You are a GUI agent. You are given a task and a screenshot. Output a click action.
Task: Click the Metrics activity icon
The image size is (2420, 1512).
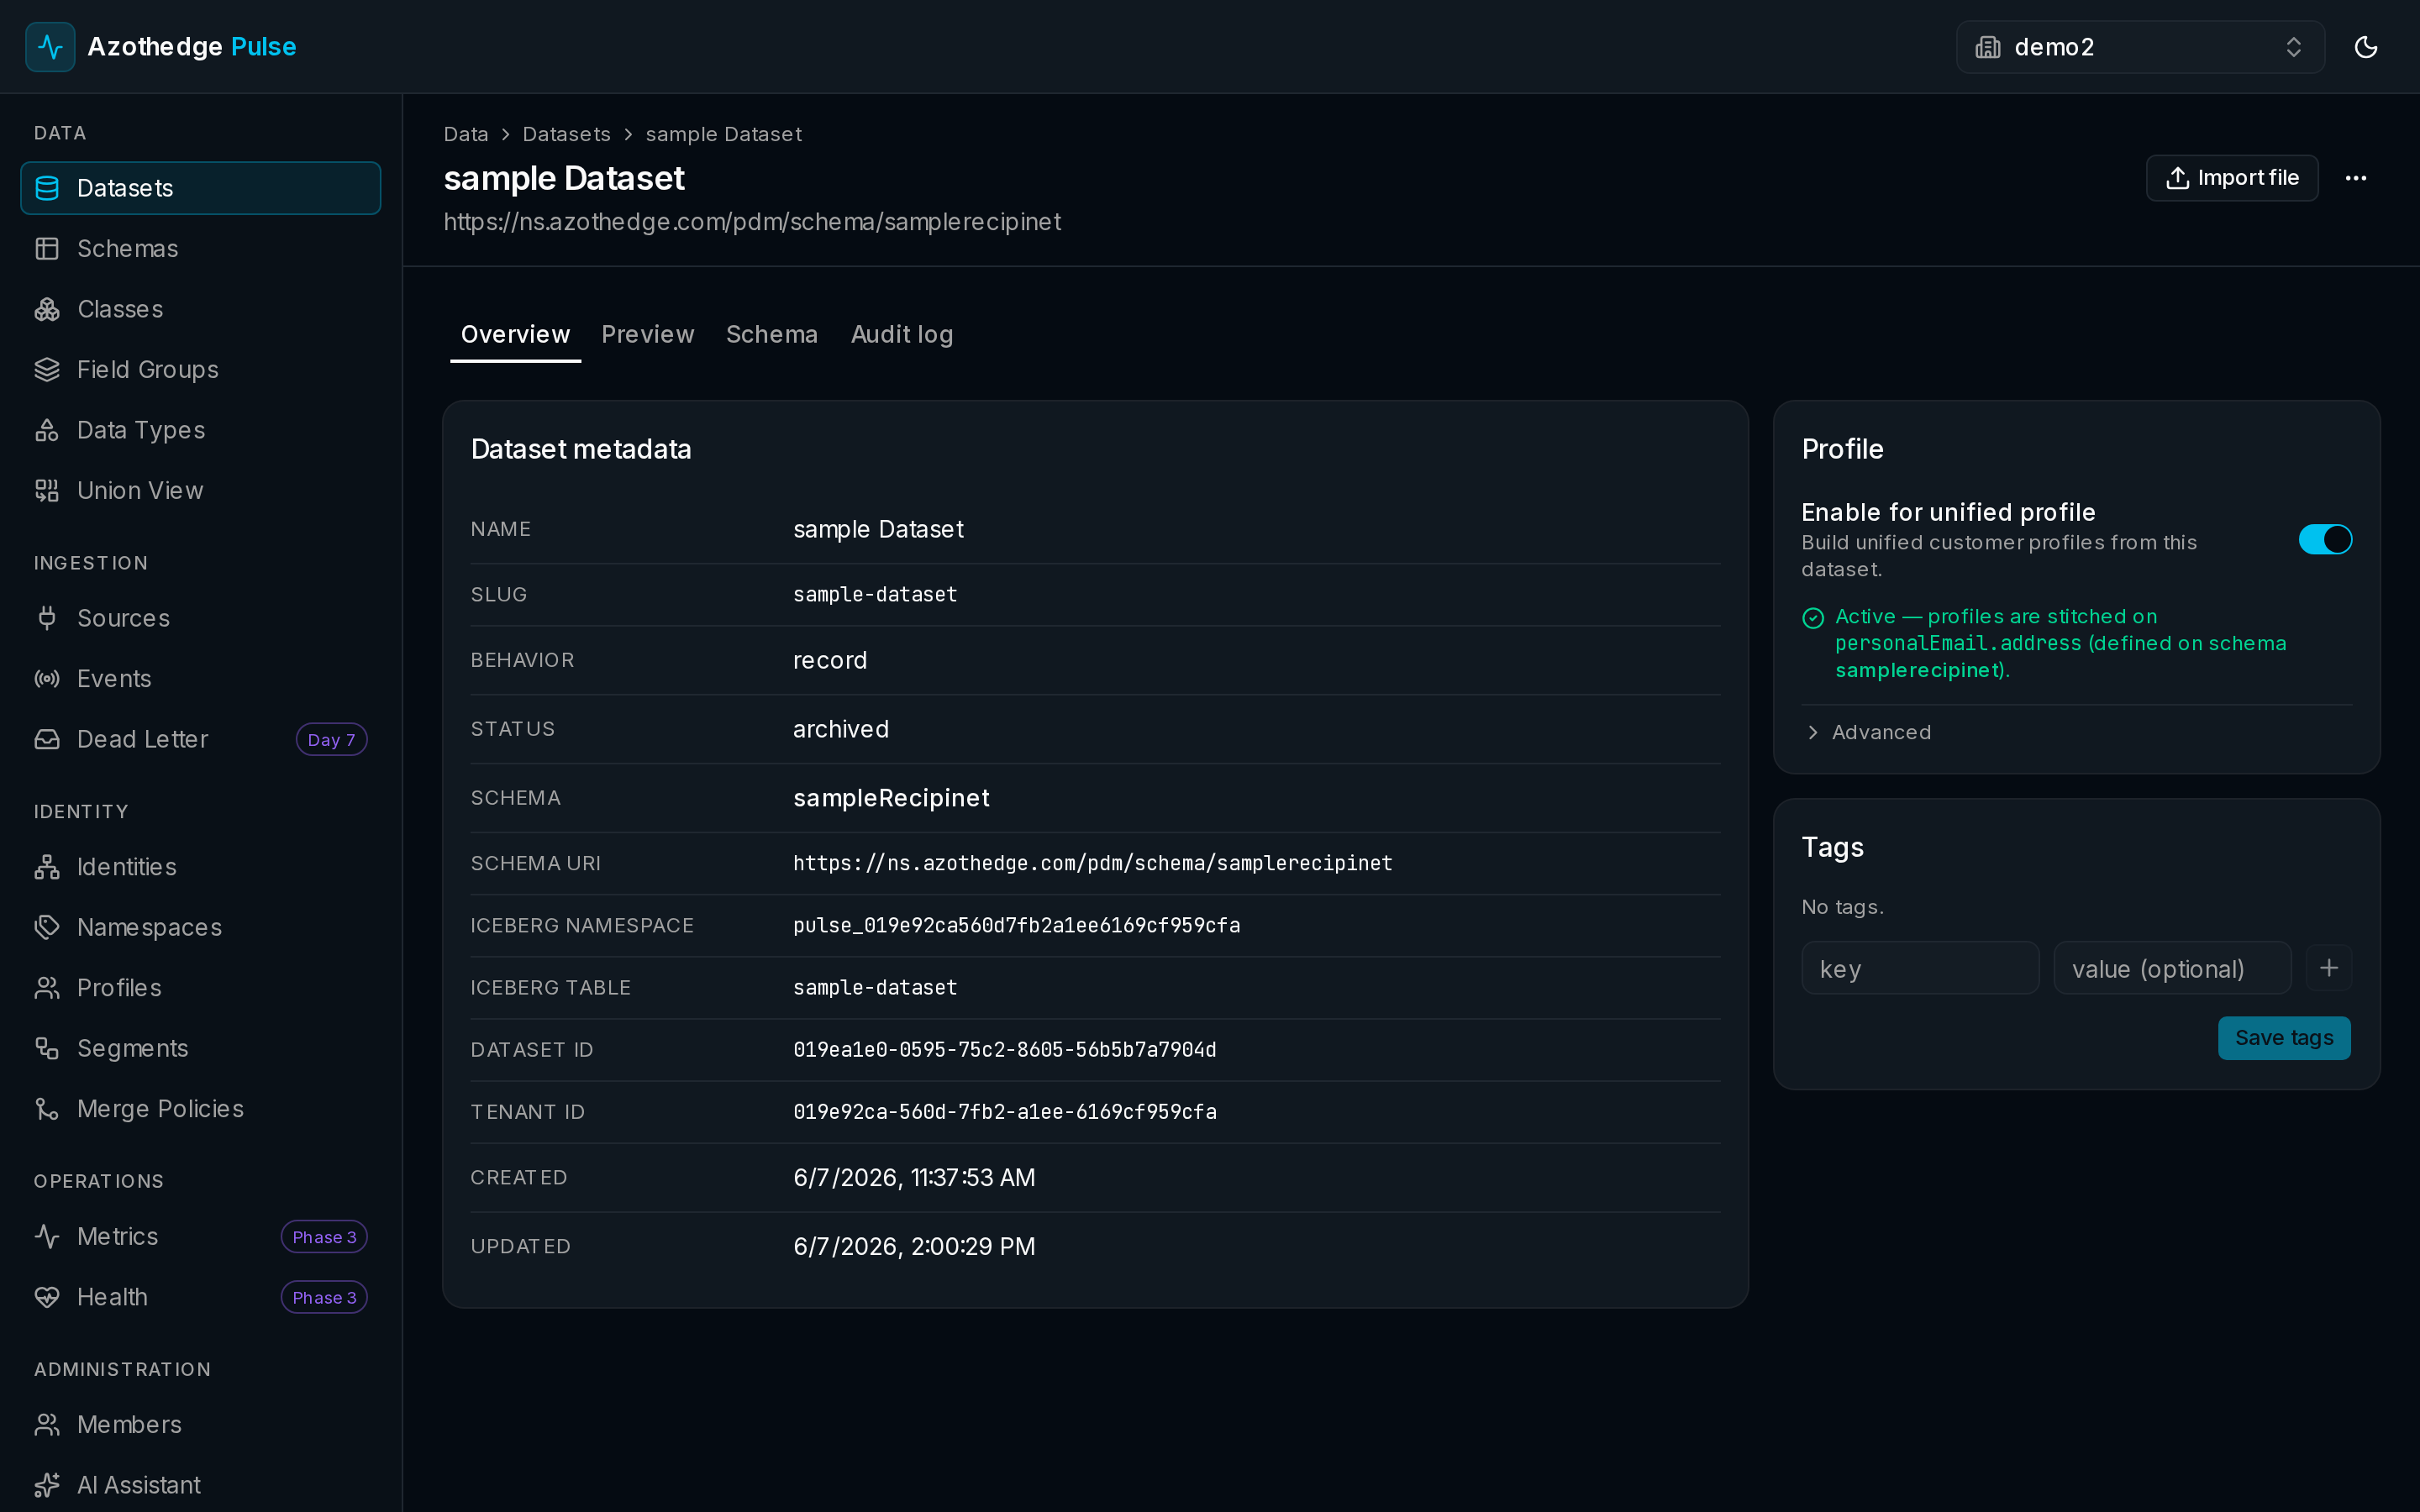(x=47, y=1237)
